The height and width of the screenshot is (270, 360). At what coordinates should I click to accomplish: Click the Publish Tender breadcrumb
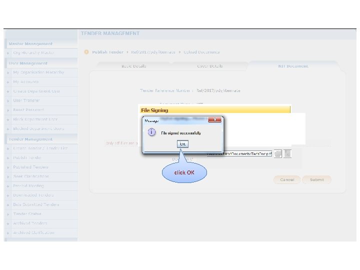[107, 52]
